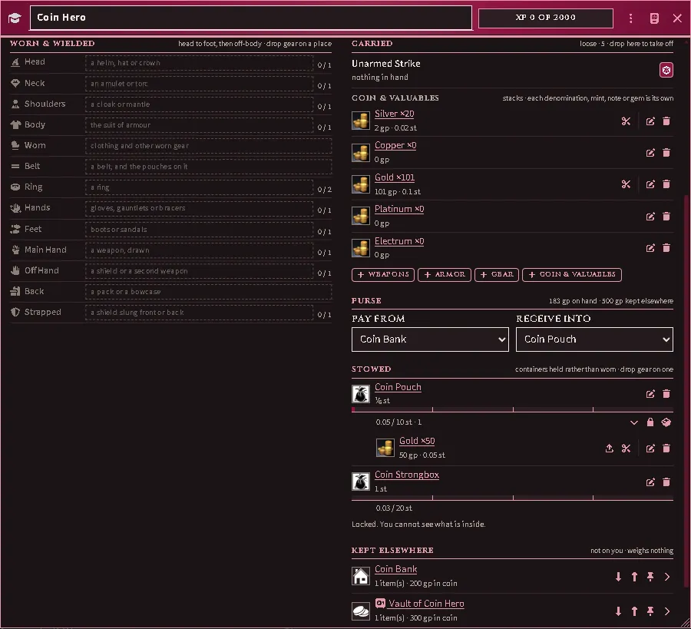The image size is (691, 629).
Task: Close the Coin Hero sheet window
Action: coord(677,18)
